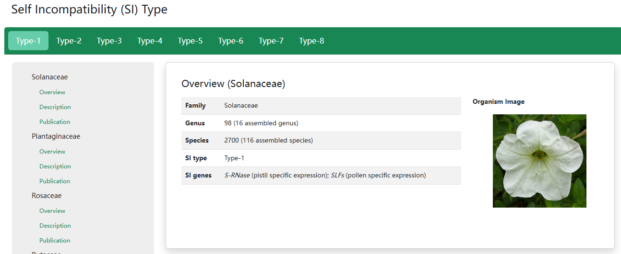Viewport: 621px width, 254px height.
Task: Go to the Type-4 tab
Action: 150,41
